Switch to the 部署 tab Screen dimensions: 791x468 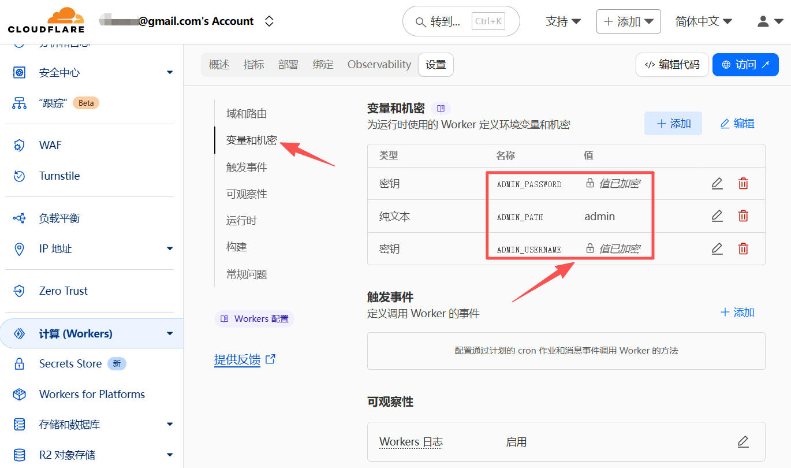288,65
